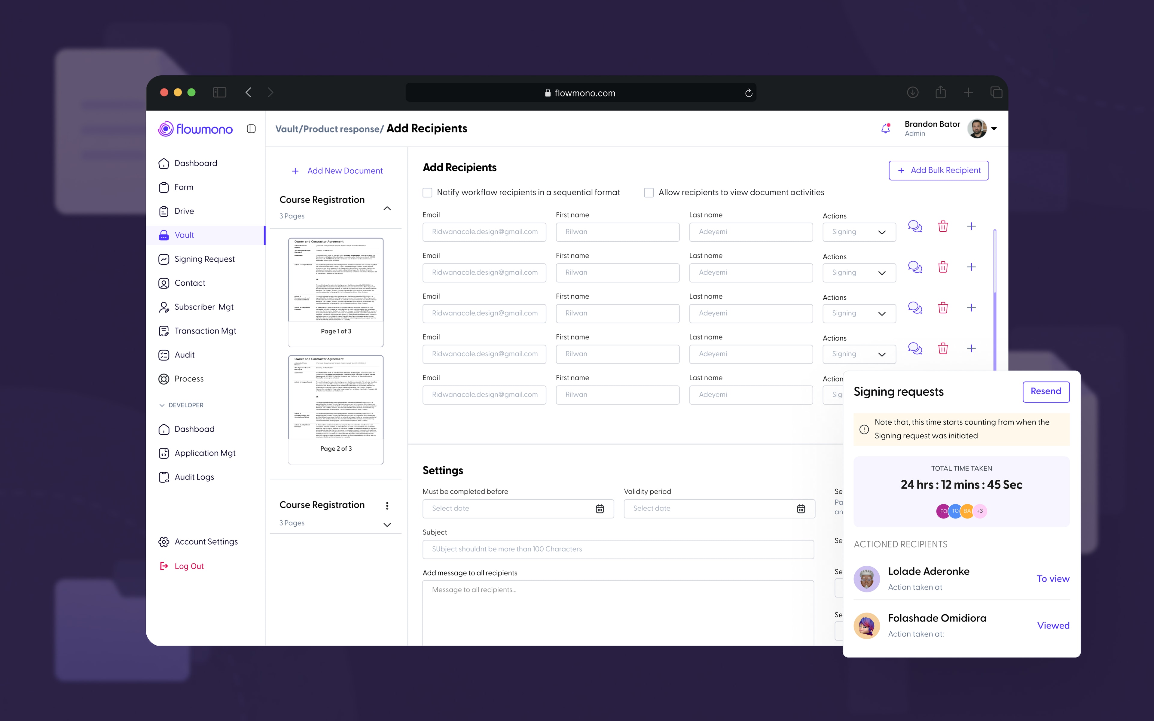The width and height of the screenshot is (1154, 721).
Task: Open Actions dropdown in fourth recipient row
Action: pos(859,354)
